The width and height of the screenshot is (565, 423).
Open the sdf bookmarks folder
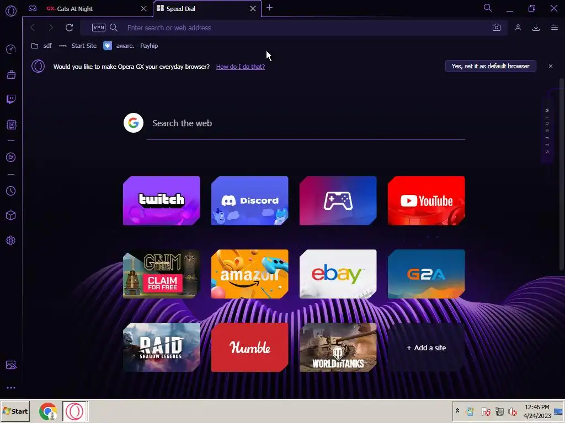pyautogui.click(x=41, y=46)
